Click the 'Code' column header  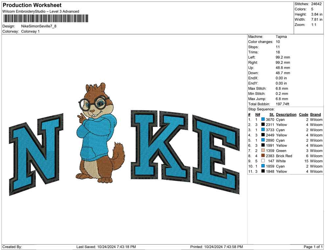303,114
